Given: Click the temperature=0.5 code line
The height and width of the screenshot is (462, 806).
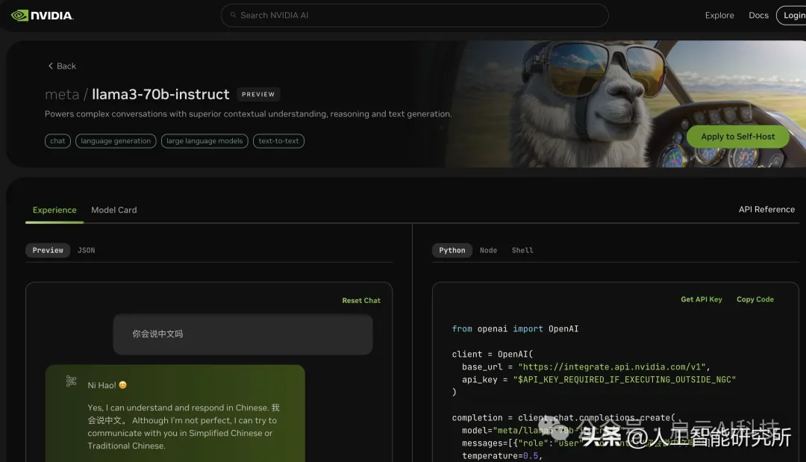Looking at the screenshot, I should (502, 456).
